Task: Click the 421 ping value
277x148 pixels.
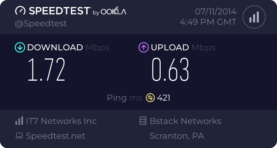Action: (x=164, y=98)
